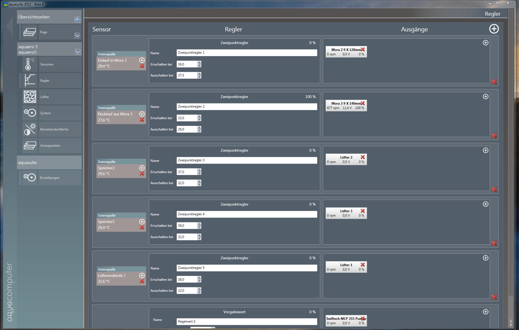Screen dimensions: 519x330
Task: Add an output to Zweipunktregler 2
Action: [x=486, y=97]
